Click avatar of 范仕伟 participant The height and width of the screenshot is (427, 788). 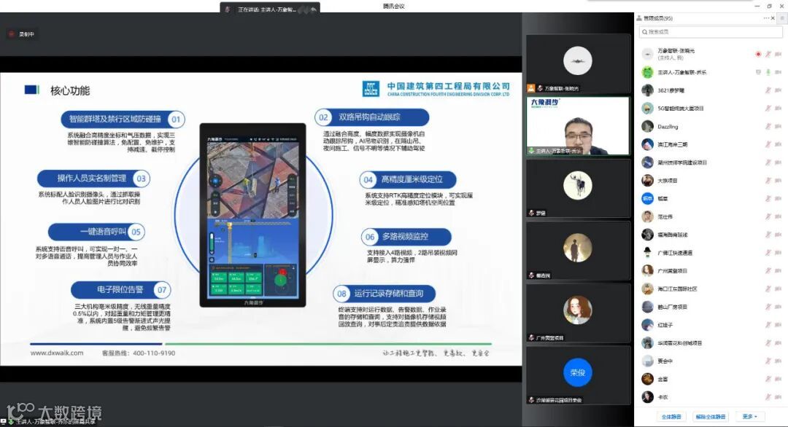point(648,216)
